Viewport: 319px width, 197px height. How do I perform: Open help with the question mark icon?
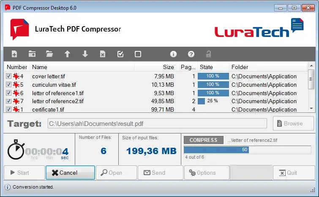point(191,54)
